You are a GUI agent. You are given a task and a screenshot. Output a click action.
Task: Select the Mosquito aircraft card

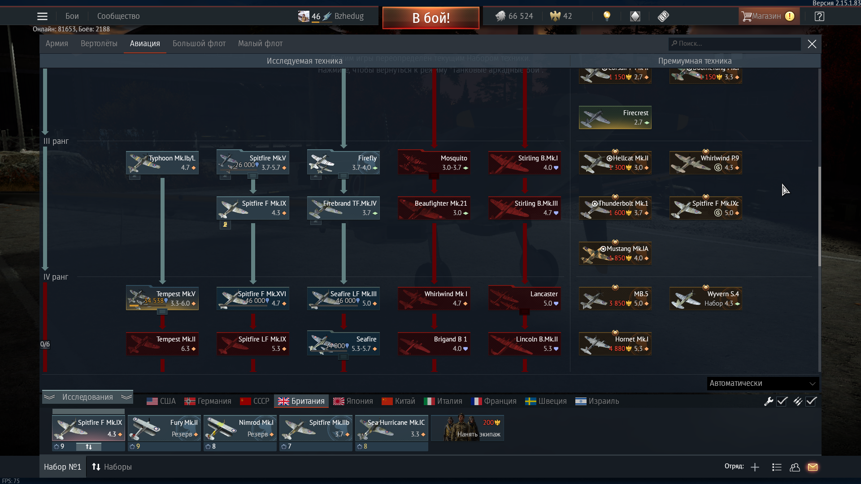[434, 163]
